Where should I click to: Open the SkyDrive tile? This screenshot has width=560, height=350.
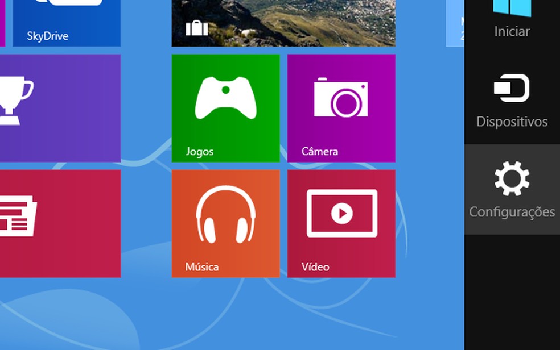point(67,23)
